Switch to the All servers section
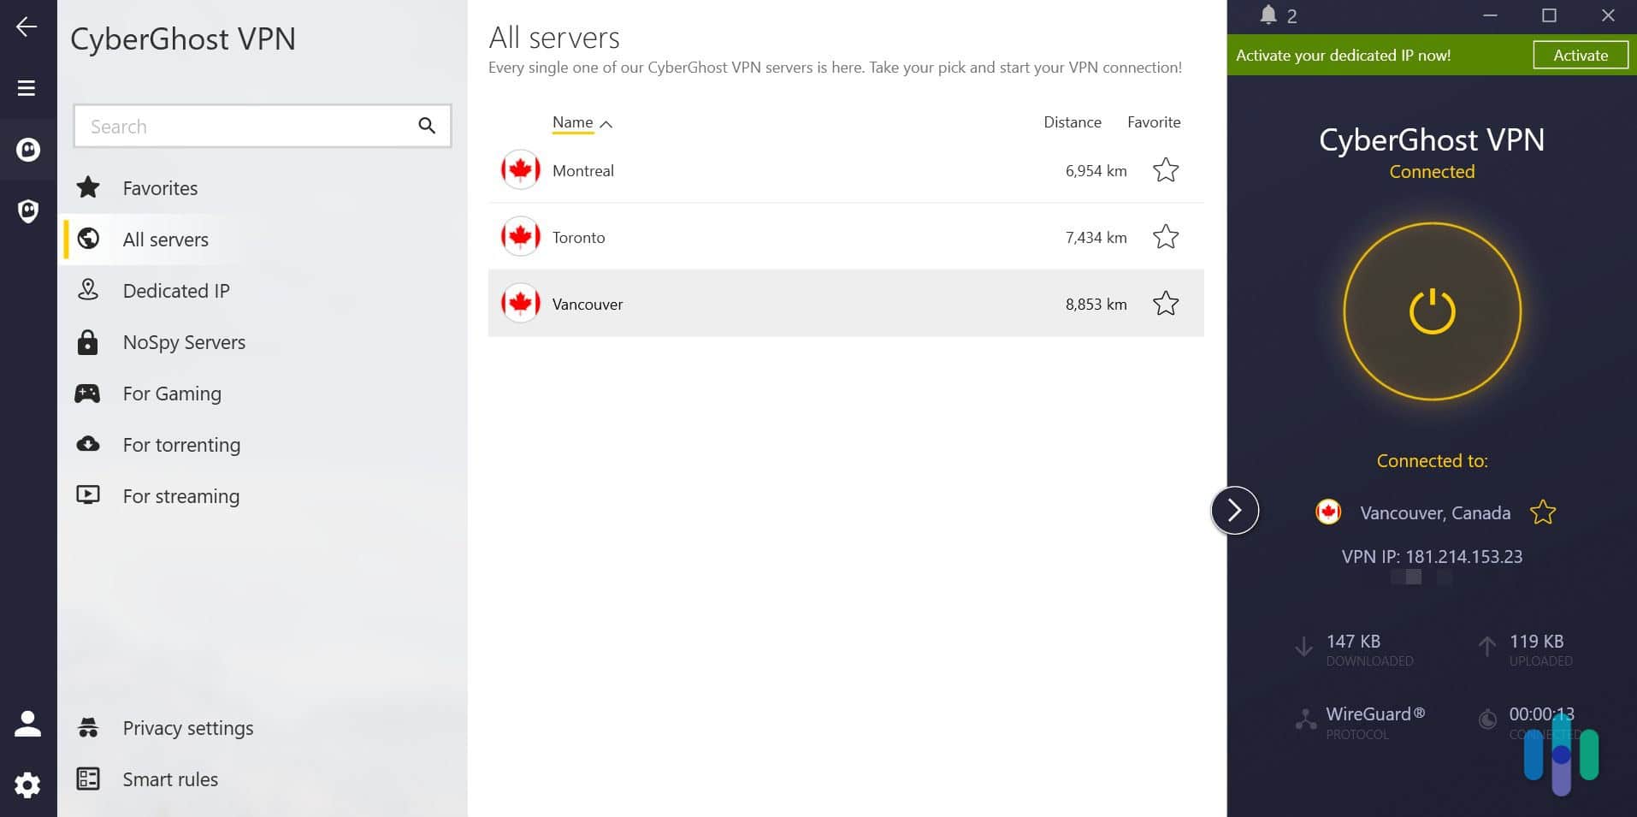Screen dimensions: 1637x817 (x=165, y=239)
